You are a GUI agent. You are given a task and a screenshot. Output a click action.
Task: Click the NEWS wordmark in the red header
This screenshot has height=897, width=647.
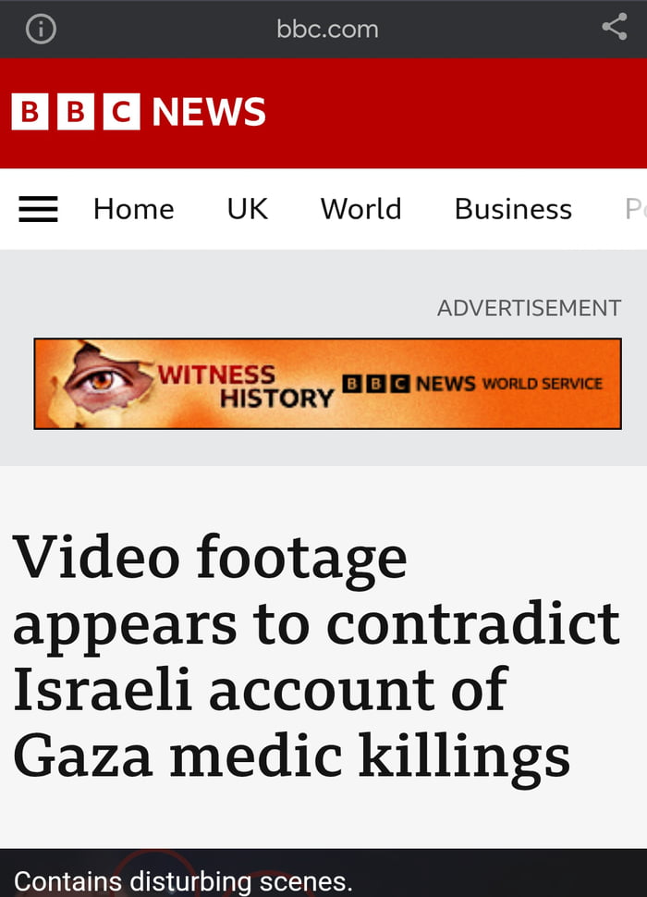tap(209, 112)
